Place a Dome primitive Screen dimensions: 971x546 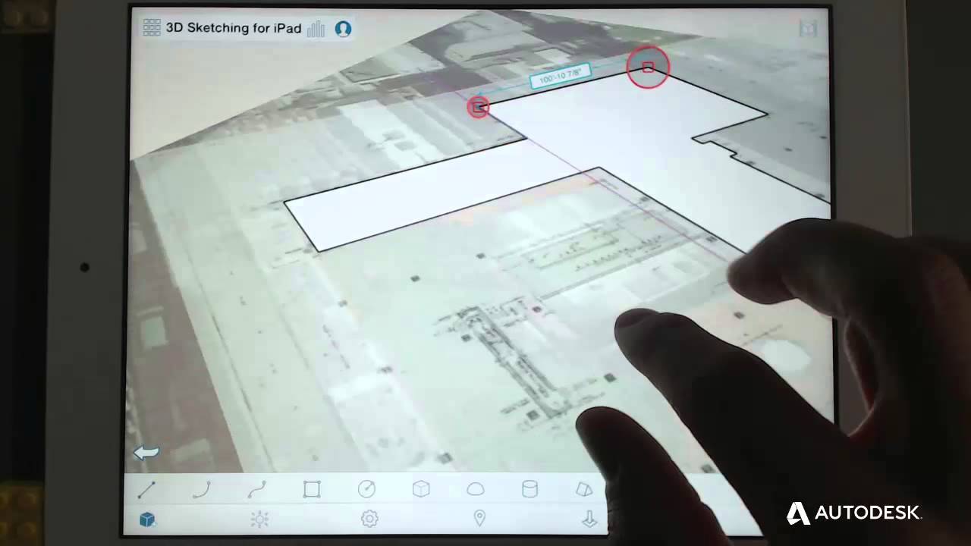(x=476, y=490)
